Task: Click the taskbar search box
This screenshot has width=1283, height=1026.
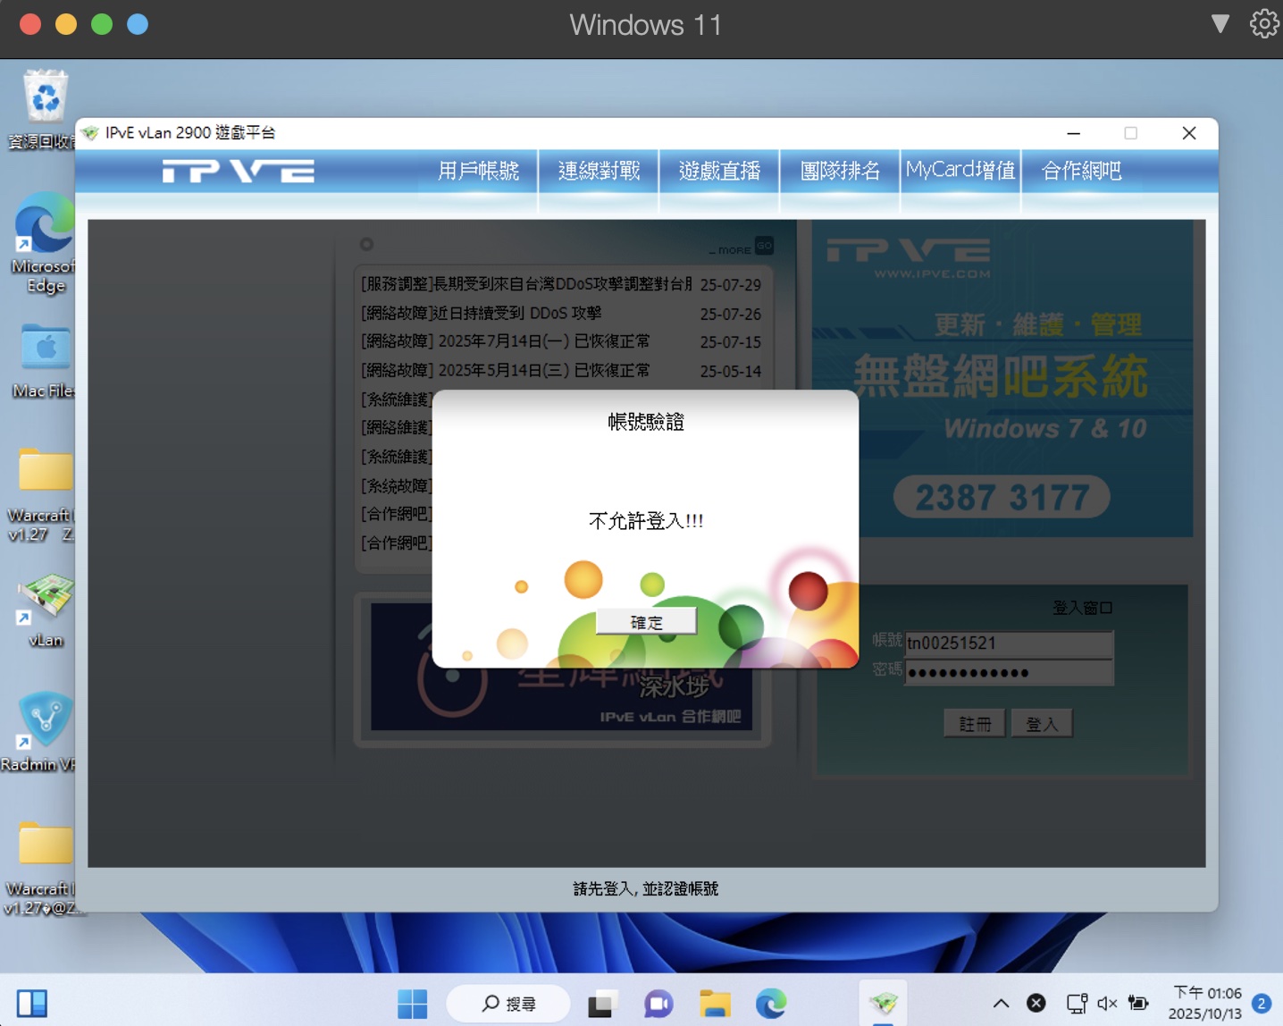Action: click(x=508, y=1004)
